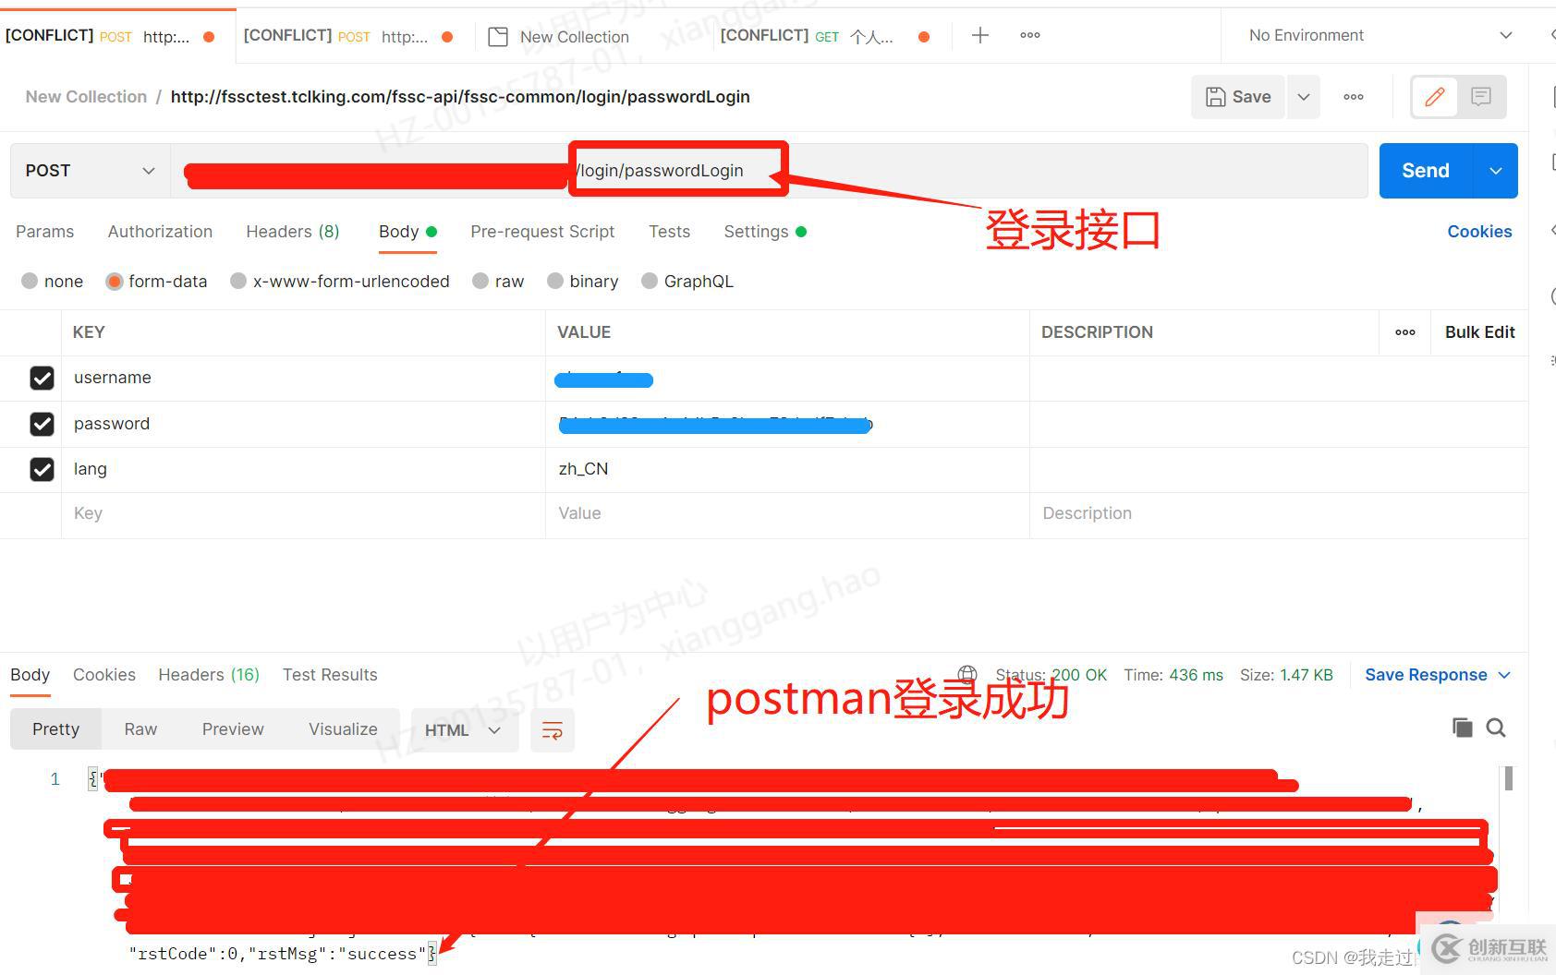The image size is (1556, 975).
Task: Copy the response body
Action: (1462, 728)
